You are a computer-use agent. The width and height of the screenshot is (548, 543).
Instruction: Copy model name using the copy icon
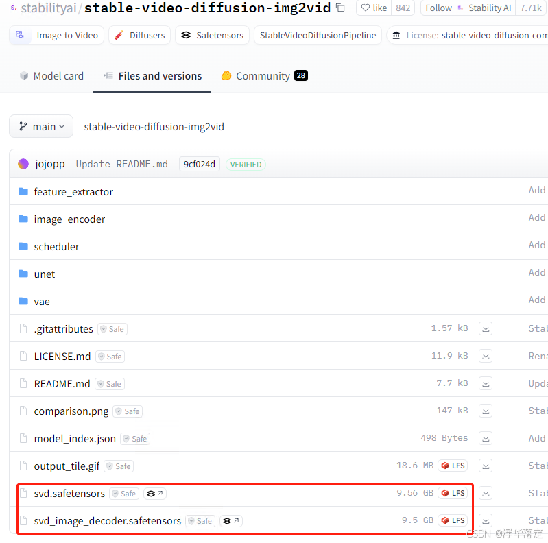tap(340, 8)
